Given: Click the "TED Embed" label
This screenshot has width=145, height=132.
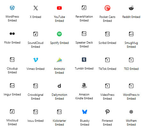Looking at the screenshot, I should (x=131, y=69).
